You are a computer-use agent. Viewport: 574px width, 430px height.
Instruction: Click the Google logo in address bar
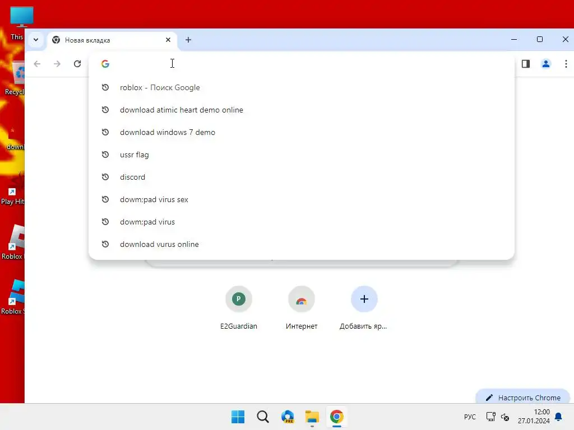tap(105, 64)
